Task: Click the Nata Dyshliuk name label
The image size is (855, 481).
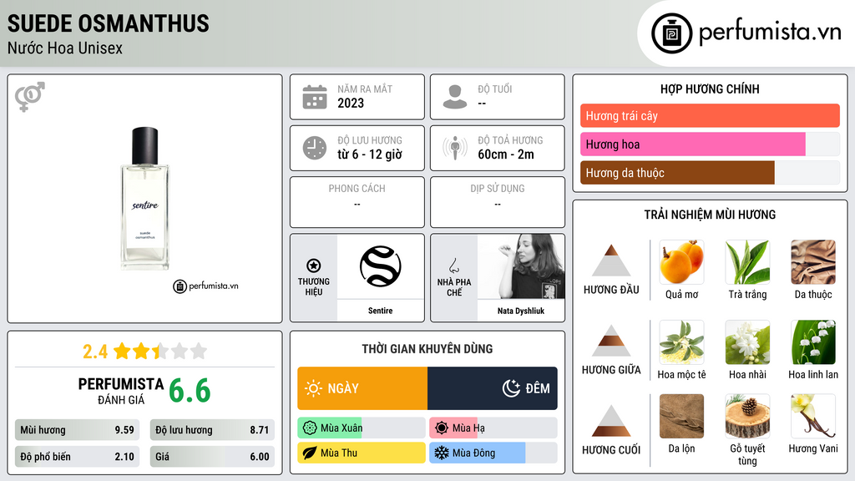Action: pyautogui.click(x=521, y=311)
